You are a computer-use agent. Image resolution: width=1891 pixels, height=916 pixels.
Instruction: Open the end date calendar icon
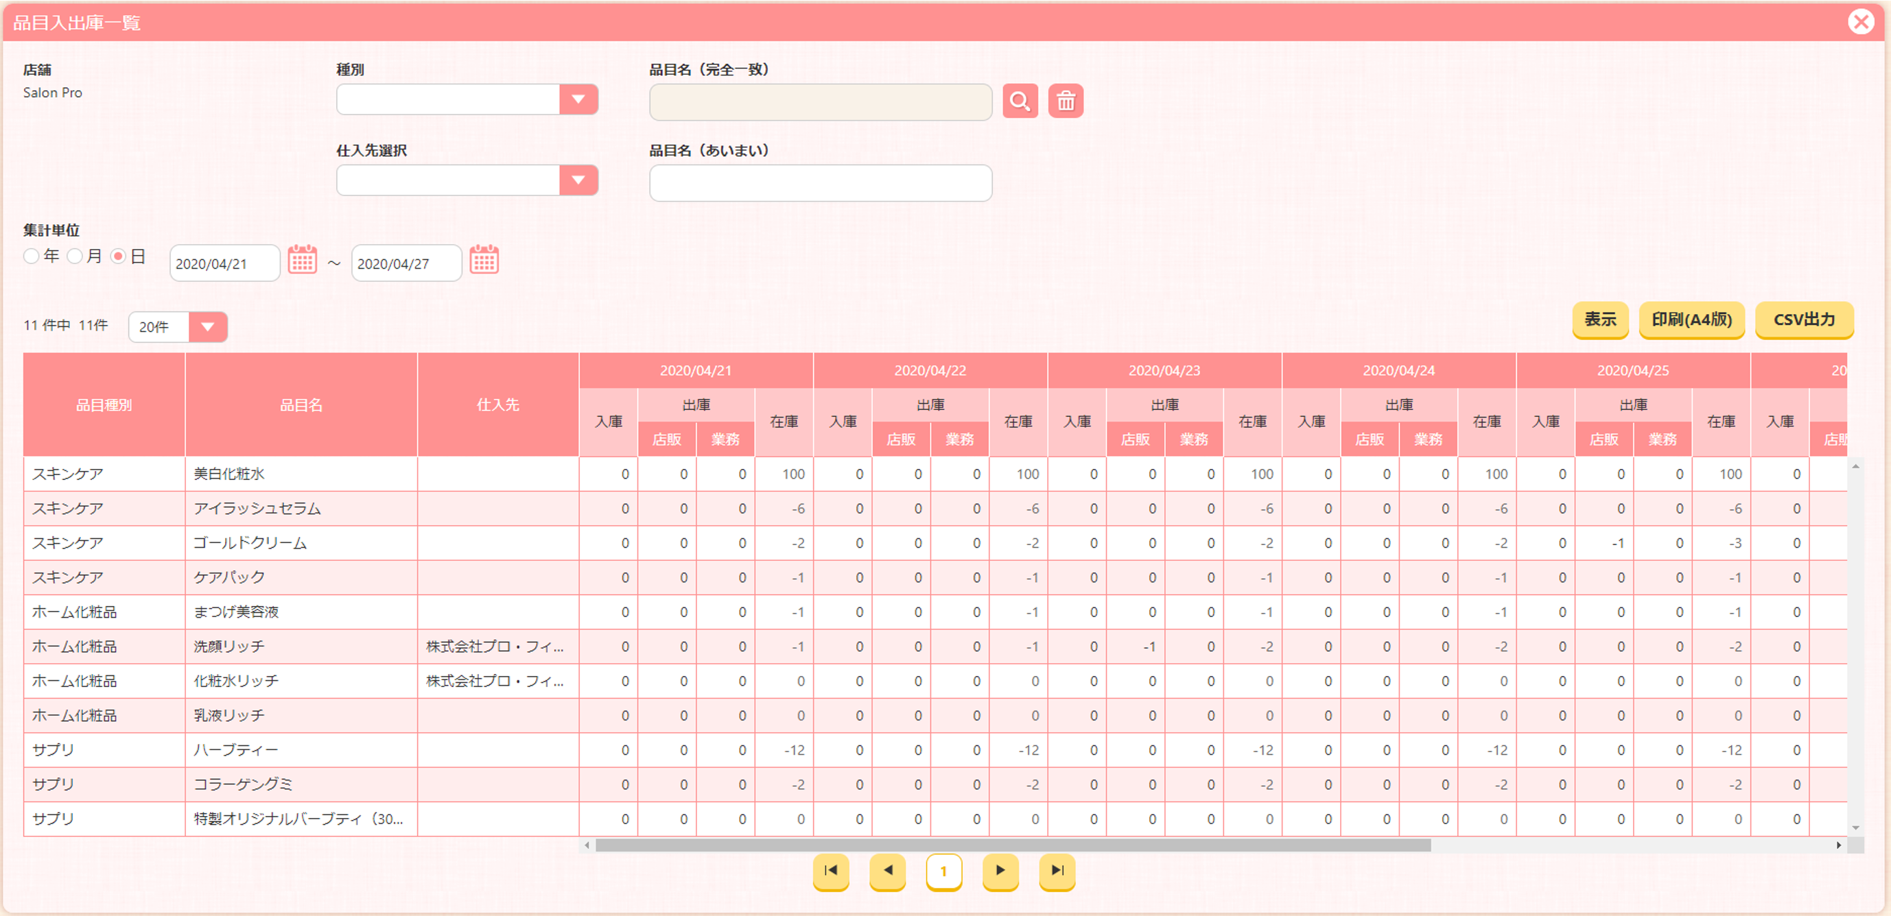(484, 260)
